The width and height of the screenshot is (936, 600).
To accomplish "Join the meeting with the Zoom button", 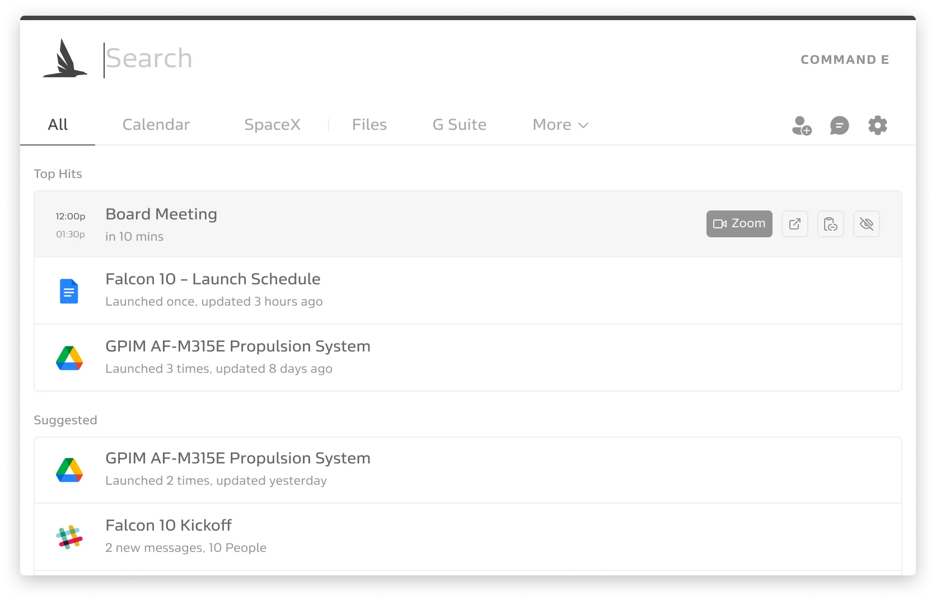I will coord(739,223).
